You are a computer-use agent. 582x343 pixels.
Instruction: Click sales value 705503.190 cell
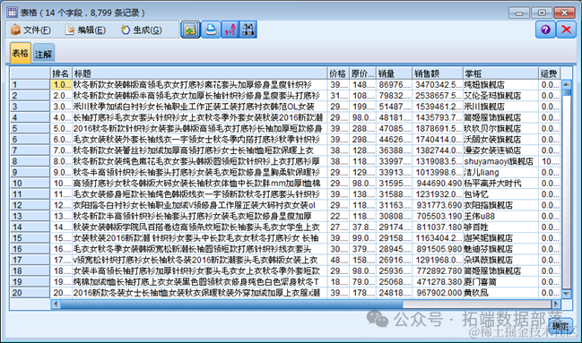[x=438, y=216]
